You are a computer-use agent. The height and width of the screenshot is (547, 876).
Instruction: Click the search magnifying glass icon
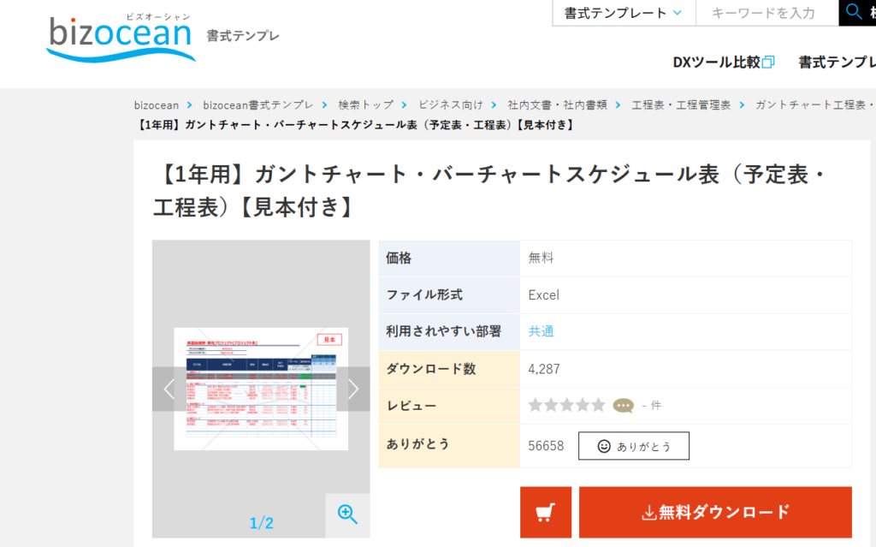coord(854,11)
